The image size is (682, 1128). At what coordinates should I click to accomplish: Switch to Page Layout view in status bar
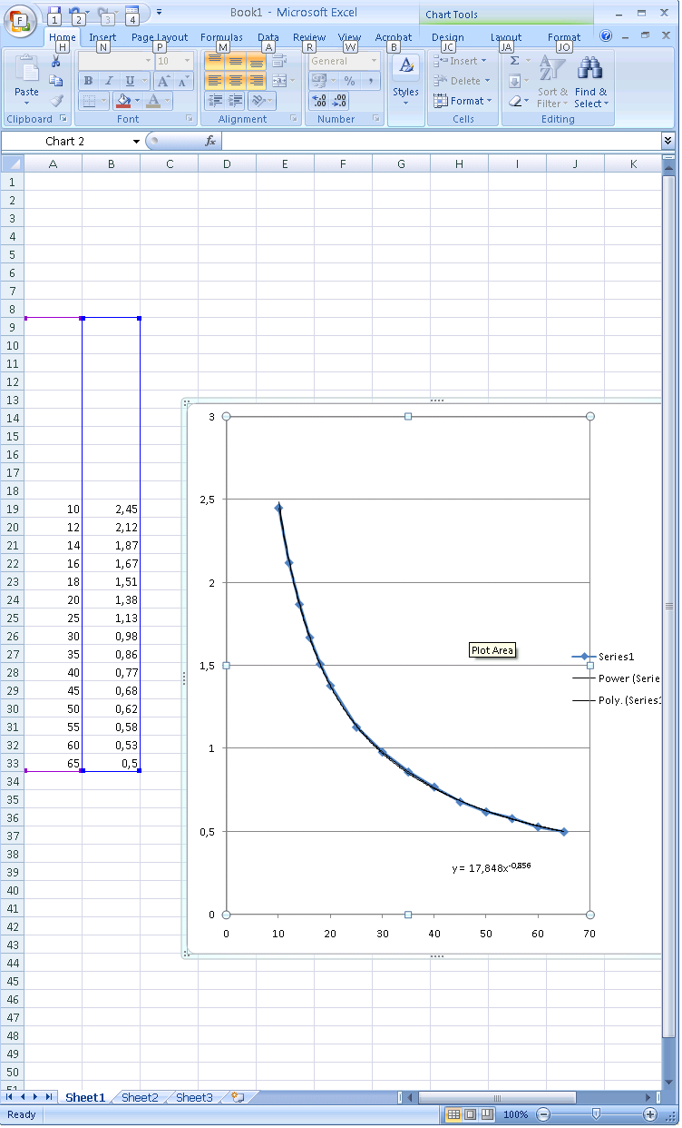[x=471, y=1114]
